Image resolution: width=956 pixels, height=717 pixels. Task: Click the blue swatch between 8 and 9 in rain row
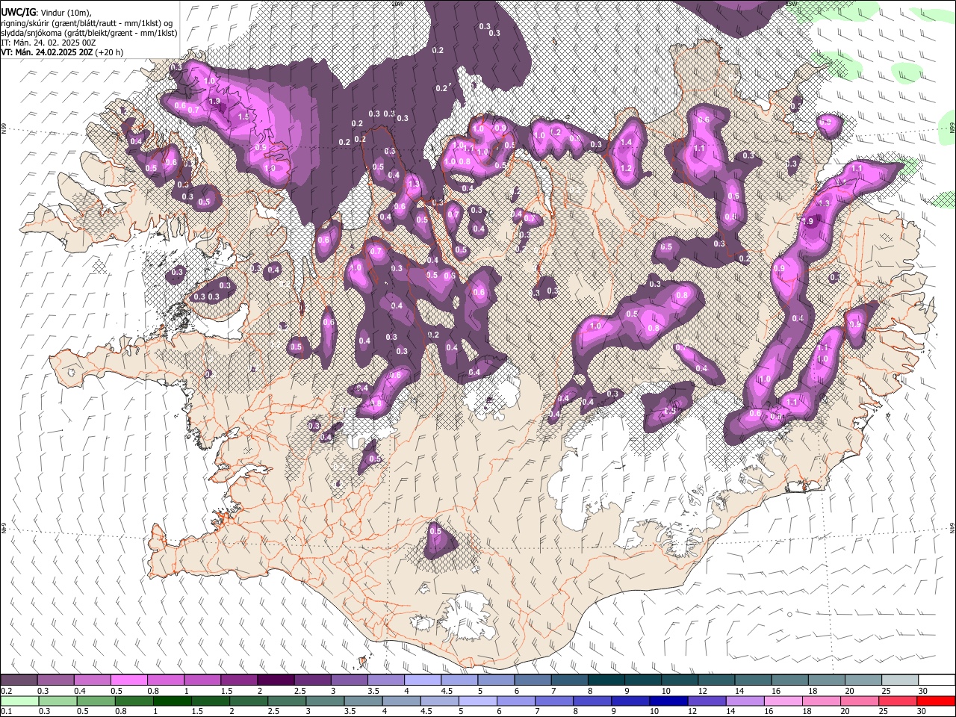pyautogui.click(x=593, y=701)
